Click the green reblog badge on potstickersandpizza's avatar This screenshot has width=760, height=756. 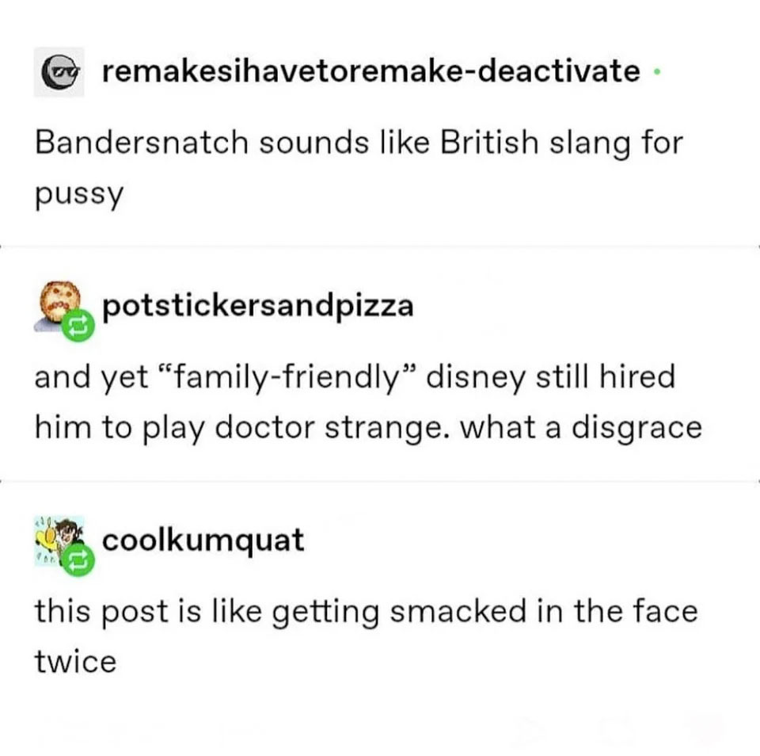[x=78, y=325]
